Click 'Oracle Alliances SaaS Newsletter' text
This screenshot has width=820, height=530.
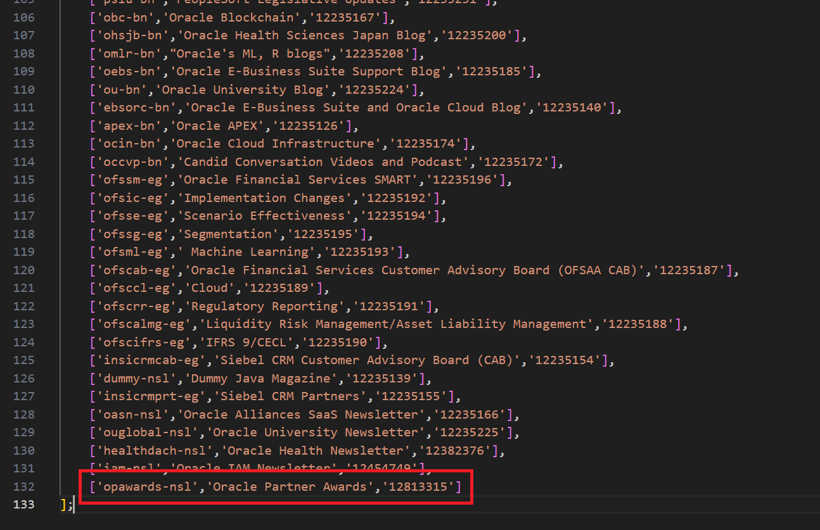point(301,415)
